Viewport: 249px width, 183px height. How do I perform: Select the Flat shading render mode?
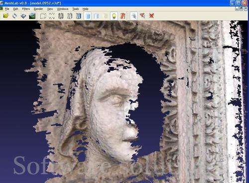pos(88,16)
